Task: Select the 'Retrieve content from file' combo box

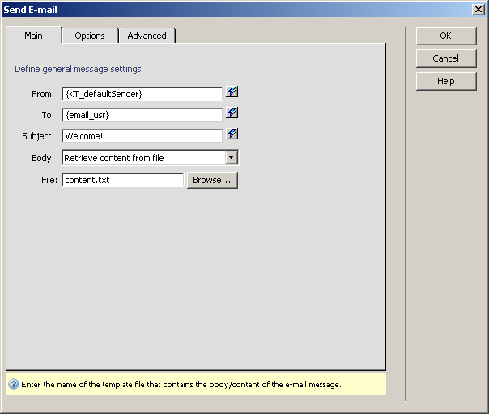Action: tap(142, 158)
